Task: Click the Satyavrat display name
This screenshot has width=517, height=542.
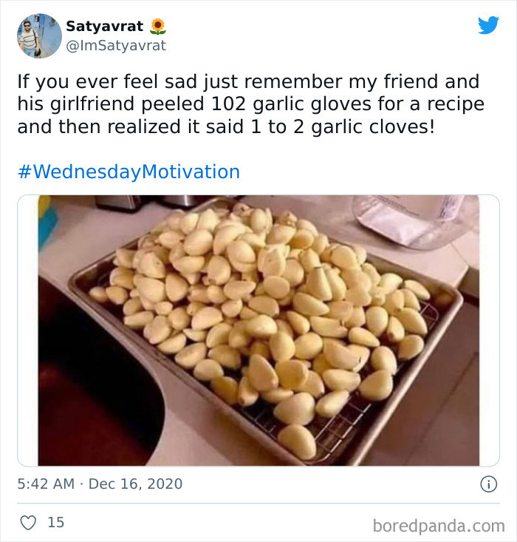Action: point(105,27)
